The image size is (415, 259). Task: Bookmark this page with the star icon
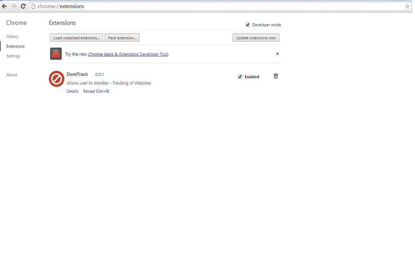[x=408, y=6]
